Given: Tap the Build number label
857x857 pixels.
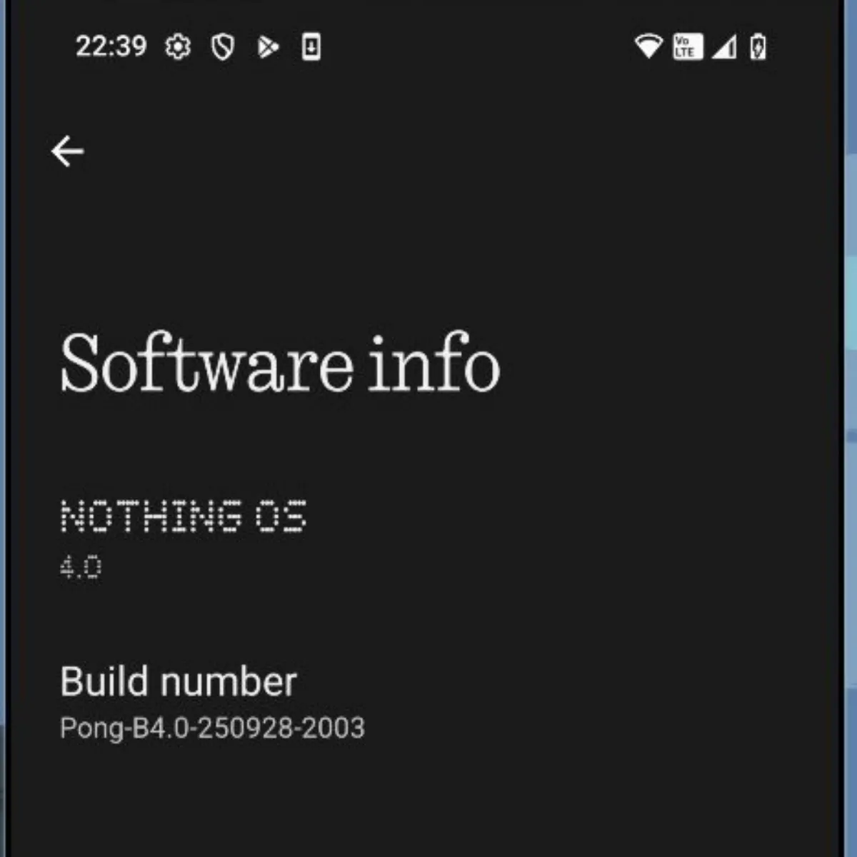Looking at the screenshot, I should pyautogui.click(x=178, y=681).
